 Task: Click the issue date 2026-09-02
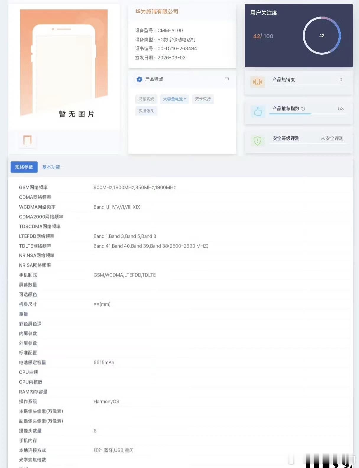pos(171,58)
